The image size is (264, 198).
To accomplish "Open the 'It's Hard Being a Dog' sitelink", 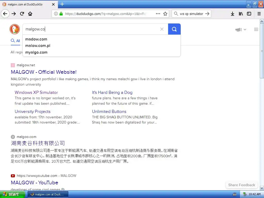I will [x=112, y=93].
